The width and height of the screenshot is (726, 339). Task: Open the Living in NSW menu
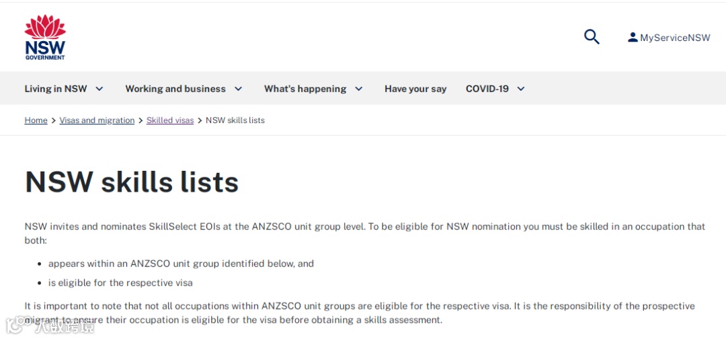point(56,89)
